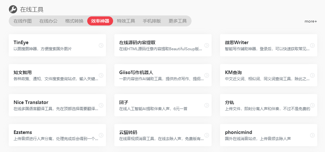Open the 在线源码内容提取 title link
Viewport: 325px width, 152px height.
[137, 43]
